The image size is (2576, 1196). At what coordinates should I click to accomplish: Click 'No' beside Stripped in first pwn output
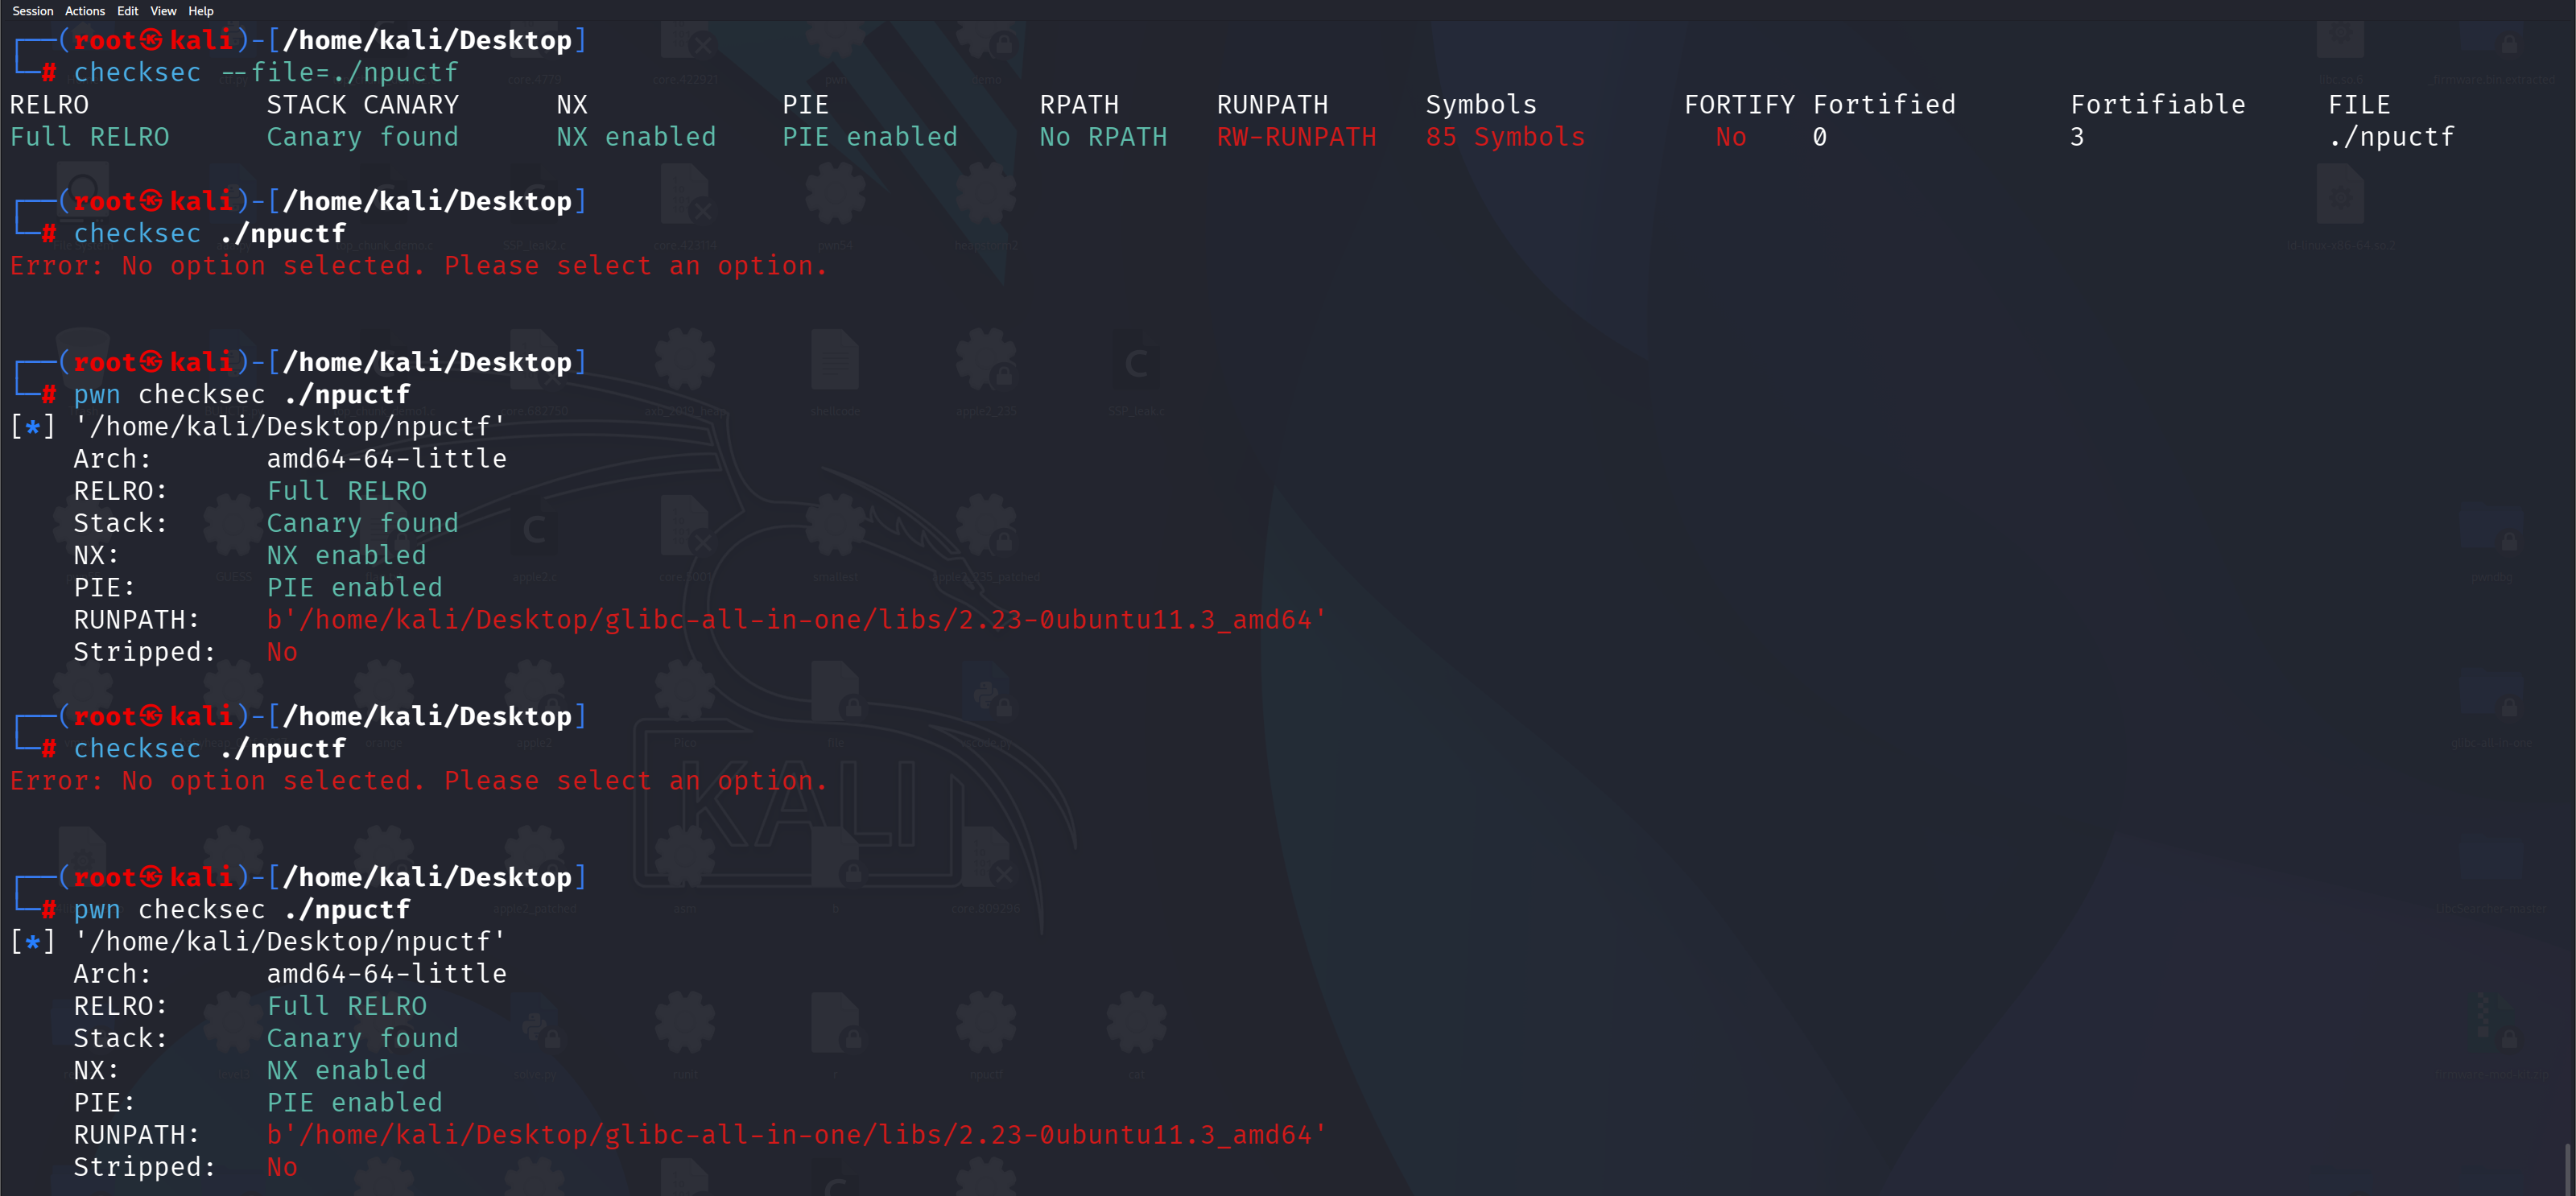(282, 652)
